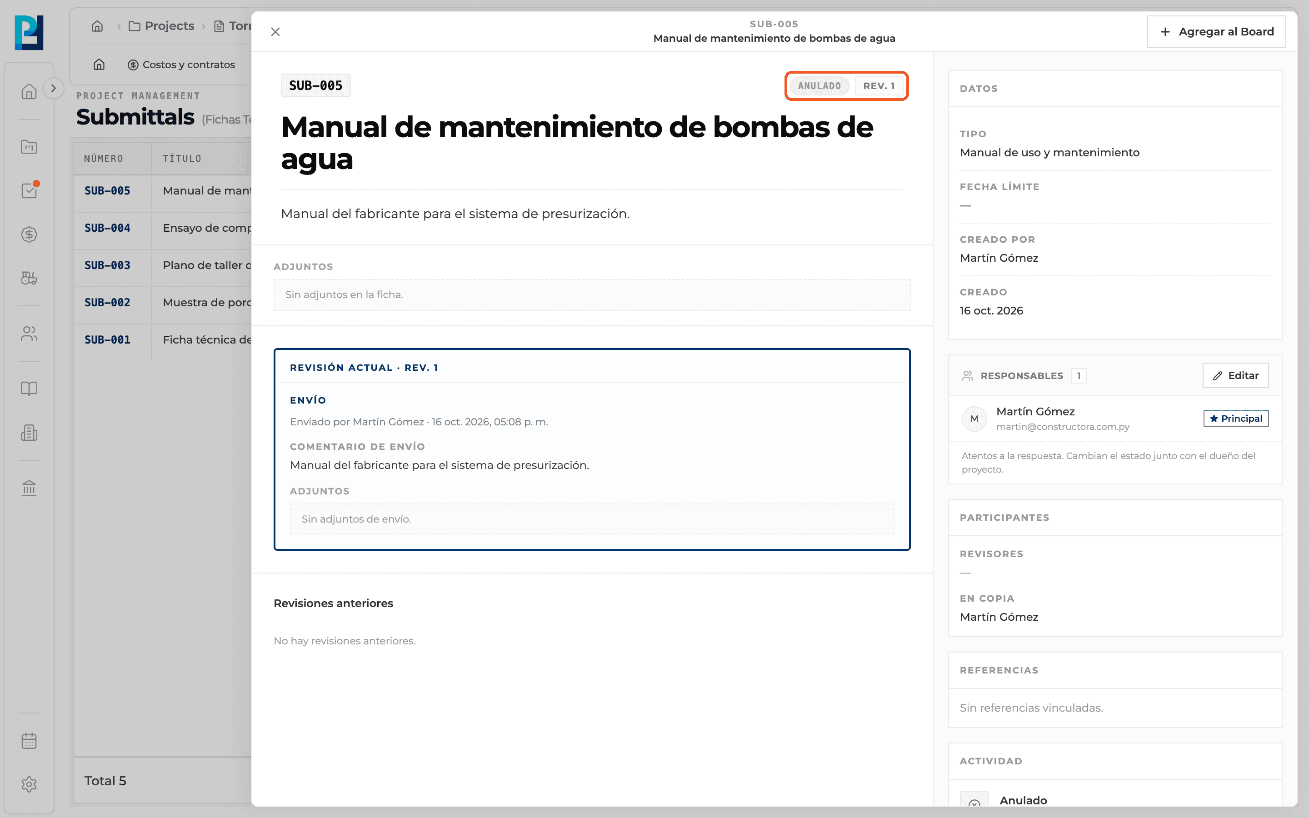This screenshot has width=1309, height=818.
Task: Click the Agregar al Board button
Action: 1216,32
